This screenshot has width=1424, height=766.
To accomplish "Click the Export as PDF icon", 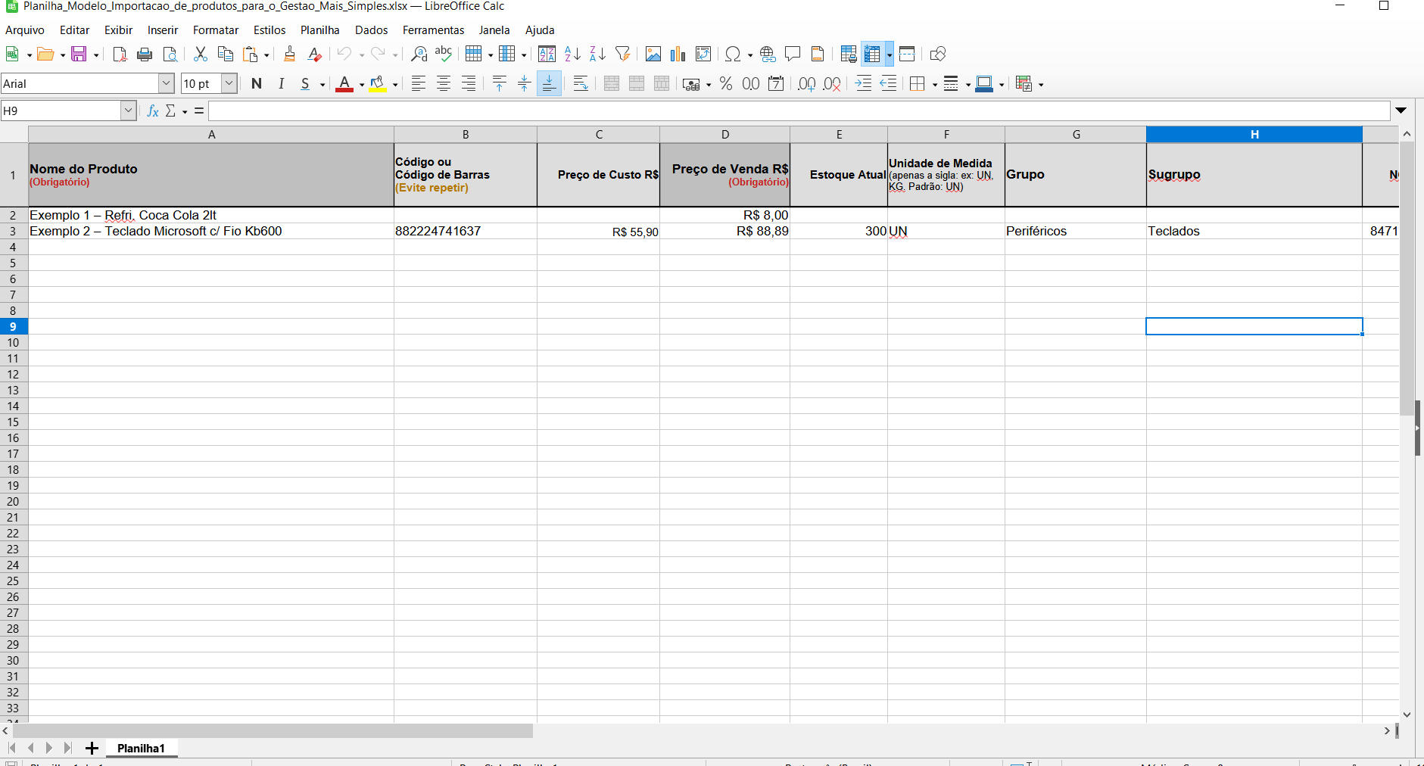I will (119, 54).
